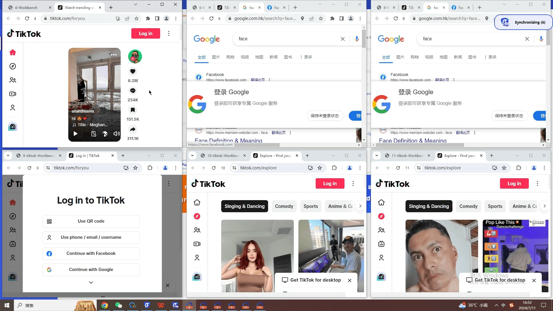Select the Explore compass icon in TikTok sidebar
The height and width of the screenshot is (311, 553).
13,66
